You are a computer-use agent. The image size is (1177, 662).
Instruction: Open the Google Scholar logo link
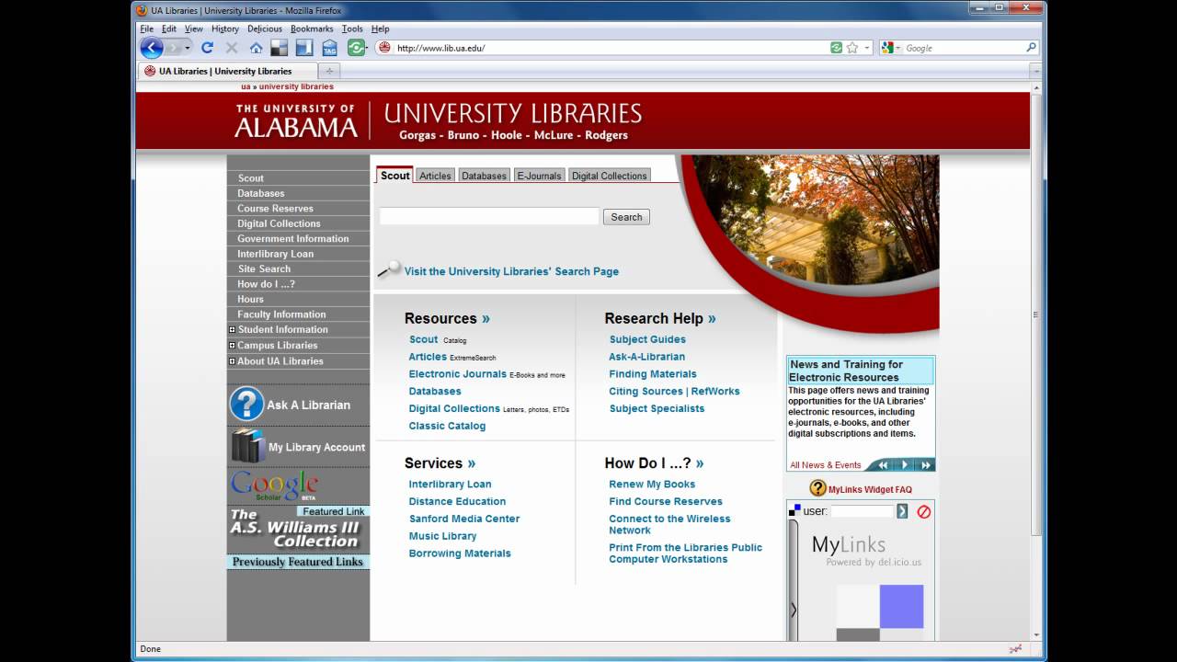(x=274, y=485)
